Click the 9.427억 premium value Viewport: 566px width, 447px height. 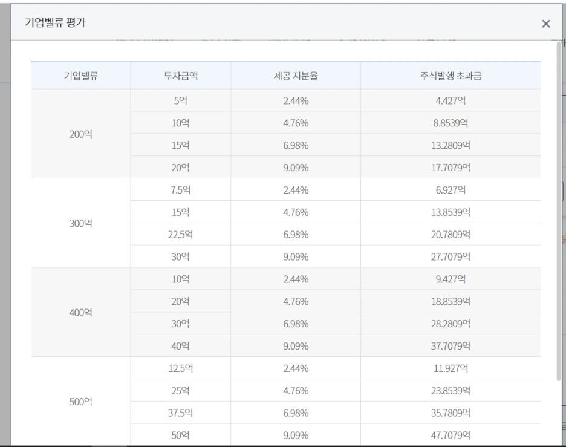pyautogui.click(x=451, y=279)
